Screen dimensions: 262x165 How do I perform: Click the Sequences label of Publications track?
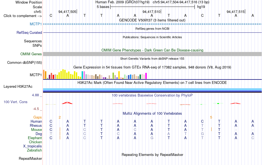(x=33, y=41)
